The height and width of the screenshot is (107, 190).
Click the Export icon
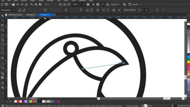65,4
